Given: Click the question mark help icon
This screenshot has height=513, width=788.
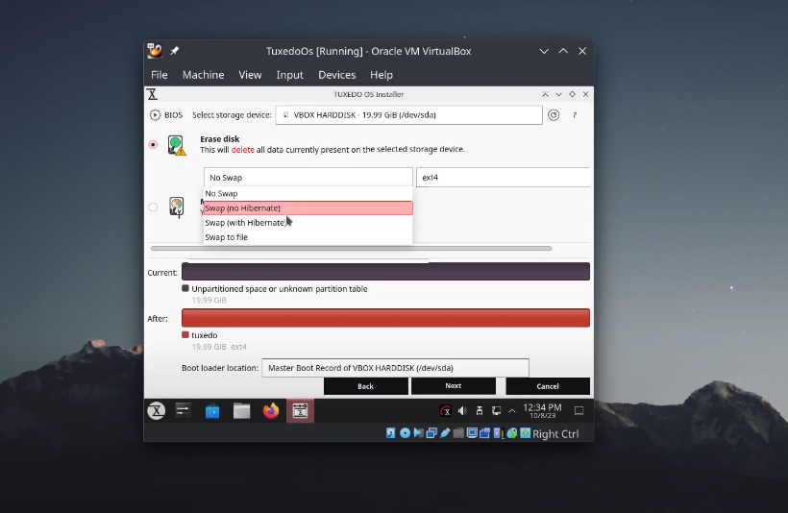Looking at the screenshot, I should pyautogui.click(x=575, y=115).
